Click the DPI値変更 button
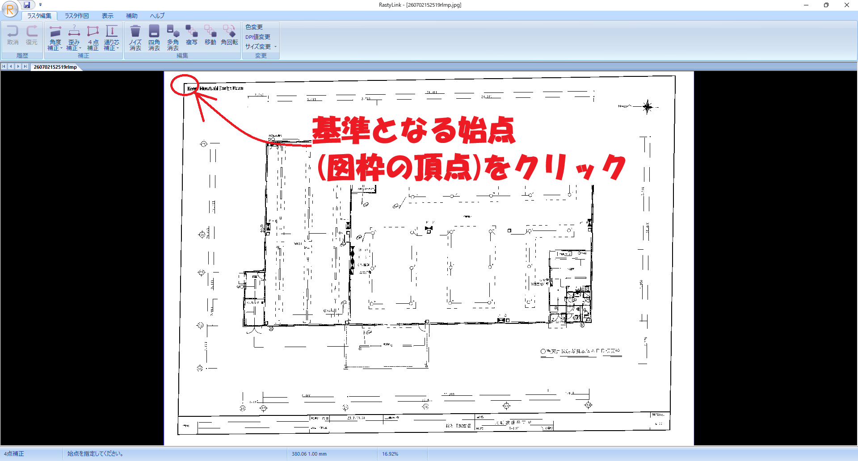 pos(258,37)
